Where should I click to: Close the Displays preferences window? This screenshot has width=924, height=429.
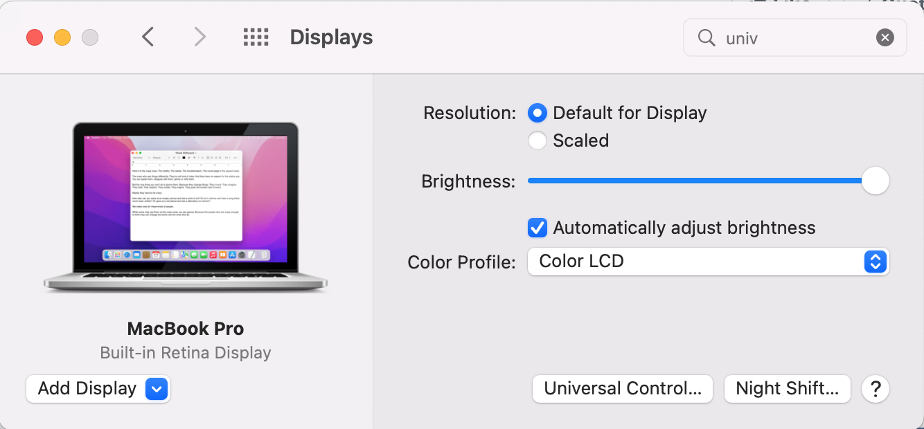point(35,37)
